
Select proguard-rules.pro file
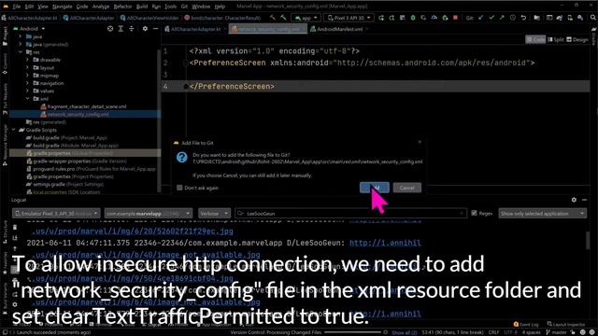pos(91,169)
